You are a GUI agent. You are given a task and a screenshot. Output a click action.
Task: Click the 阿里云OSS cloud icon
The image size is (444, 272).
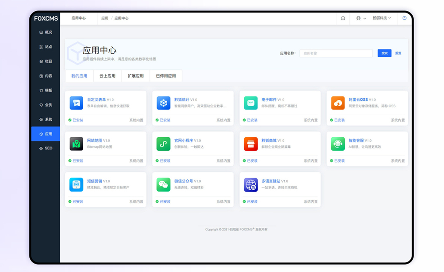tap(338, 103)
